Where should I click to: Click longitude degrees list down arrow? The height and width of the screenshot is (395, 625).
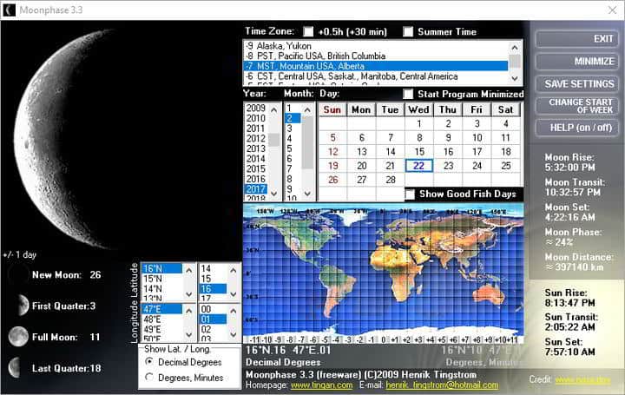tap(189, 335)
